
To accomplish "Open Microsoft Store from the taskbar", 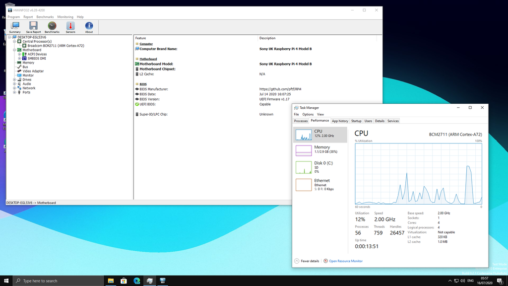I will click(124, 280).
